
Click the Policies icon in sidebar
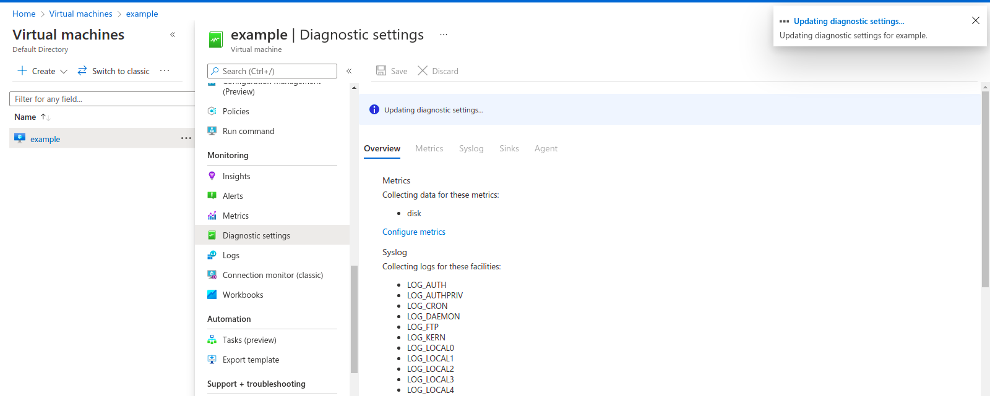pos(212,111)
